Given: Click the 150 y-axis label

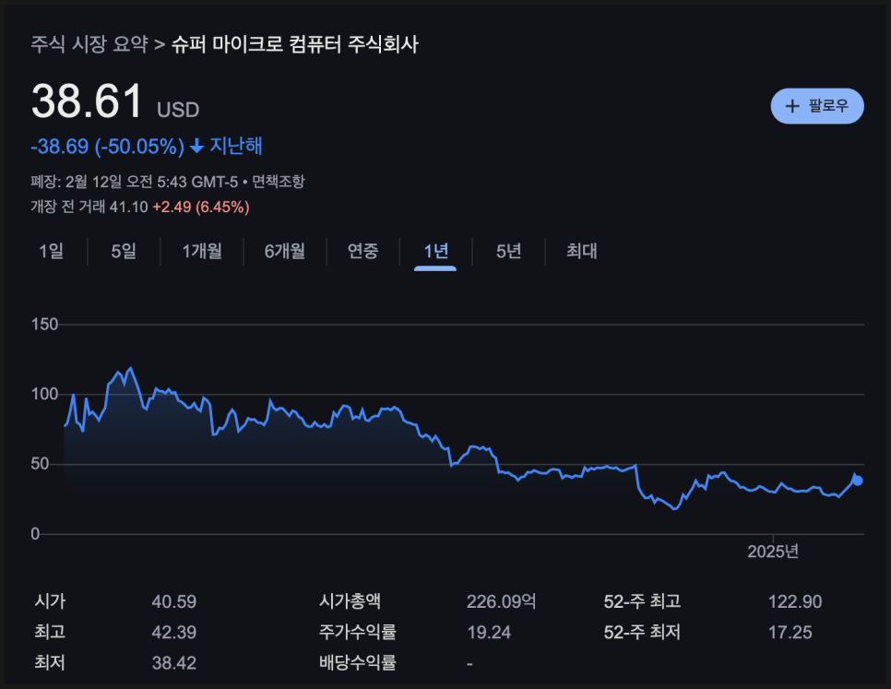Looking at the screenshot, I should click(45, 325).
